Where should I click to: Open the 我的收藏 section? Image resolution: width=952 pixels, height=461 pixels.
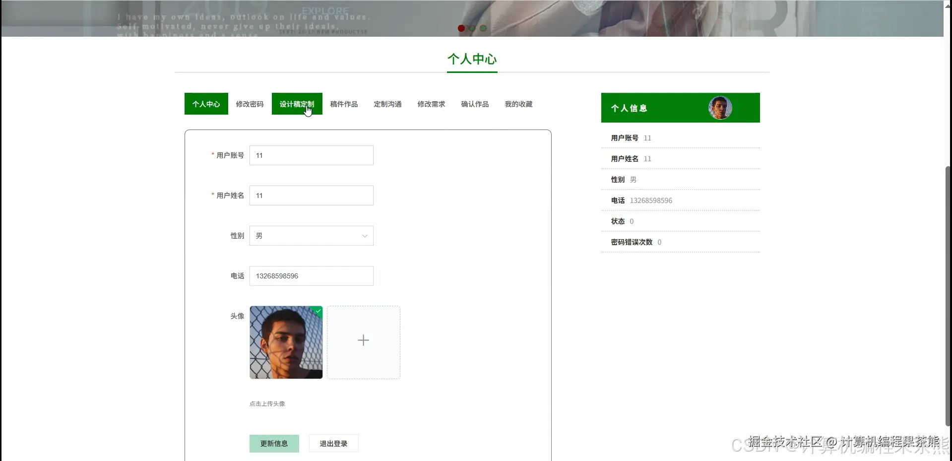[x=518, y=104]
